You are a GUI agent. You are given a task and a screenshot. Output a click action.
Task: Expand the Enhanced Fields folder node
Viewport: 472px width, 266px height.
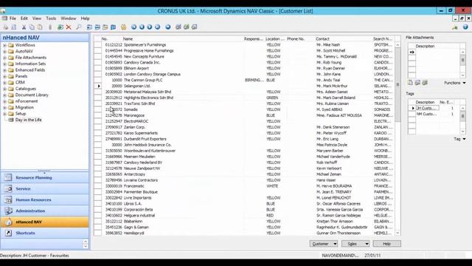[4, 70]
